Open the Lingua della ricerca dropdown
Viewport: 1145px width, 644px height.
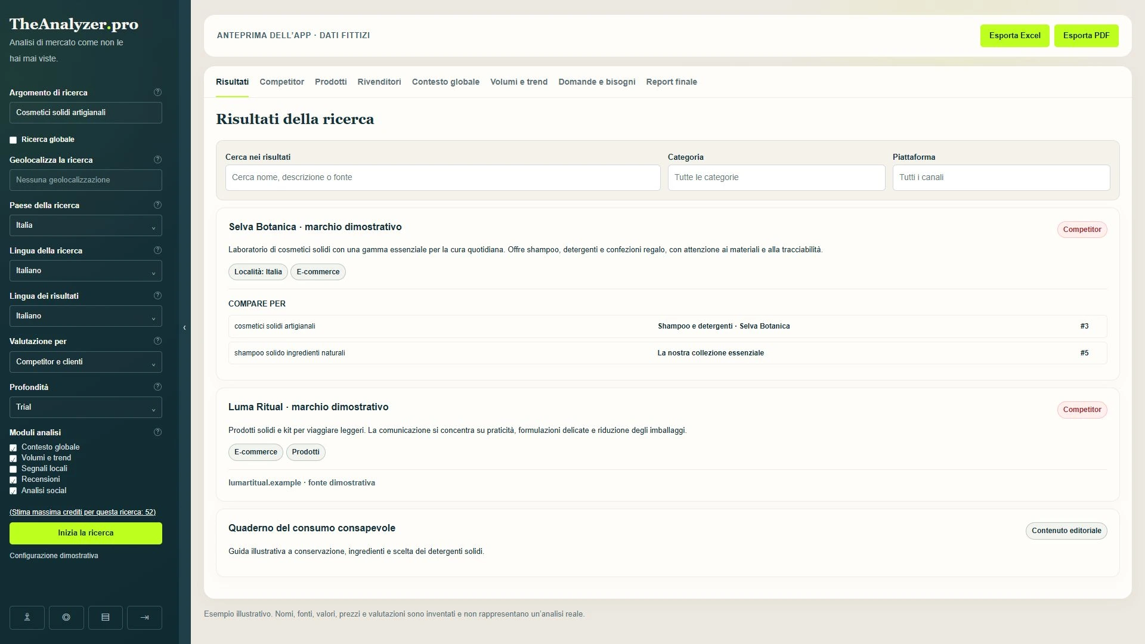tap(86, 271)
